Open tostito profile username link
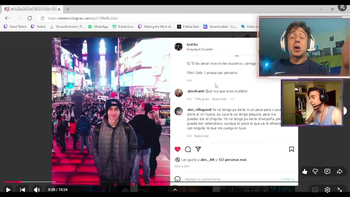Viewport: 350px width, 197px height. [192, 44]
